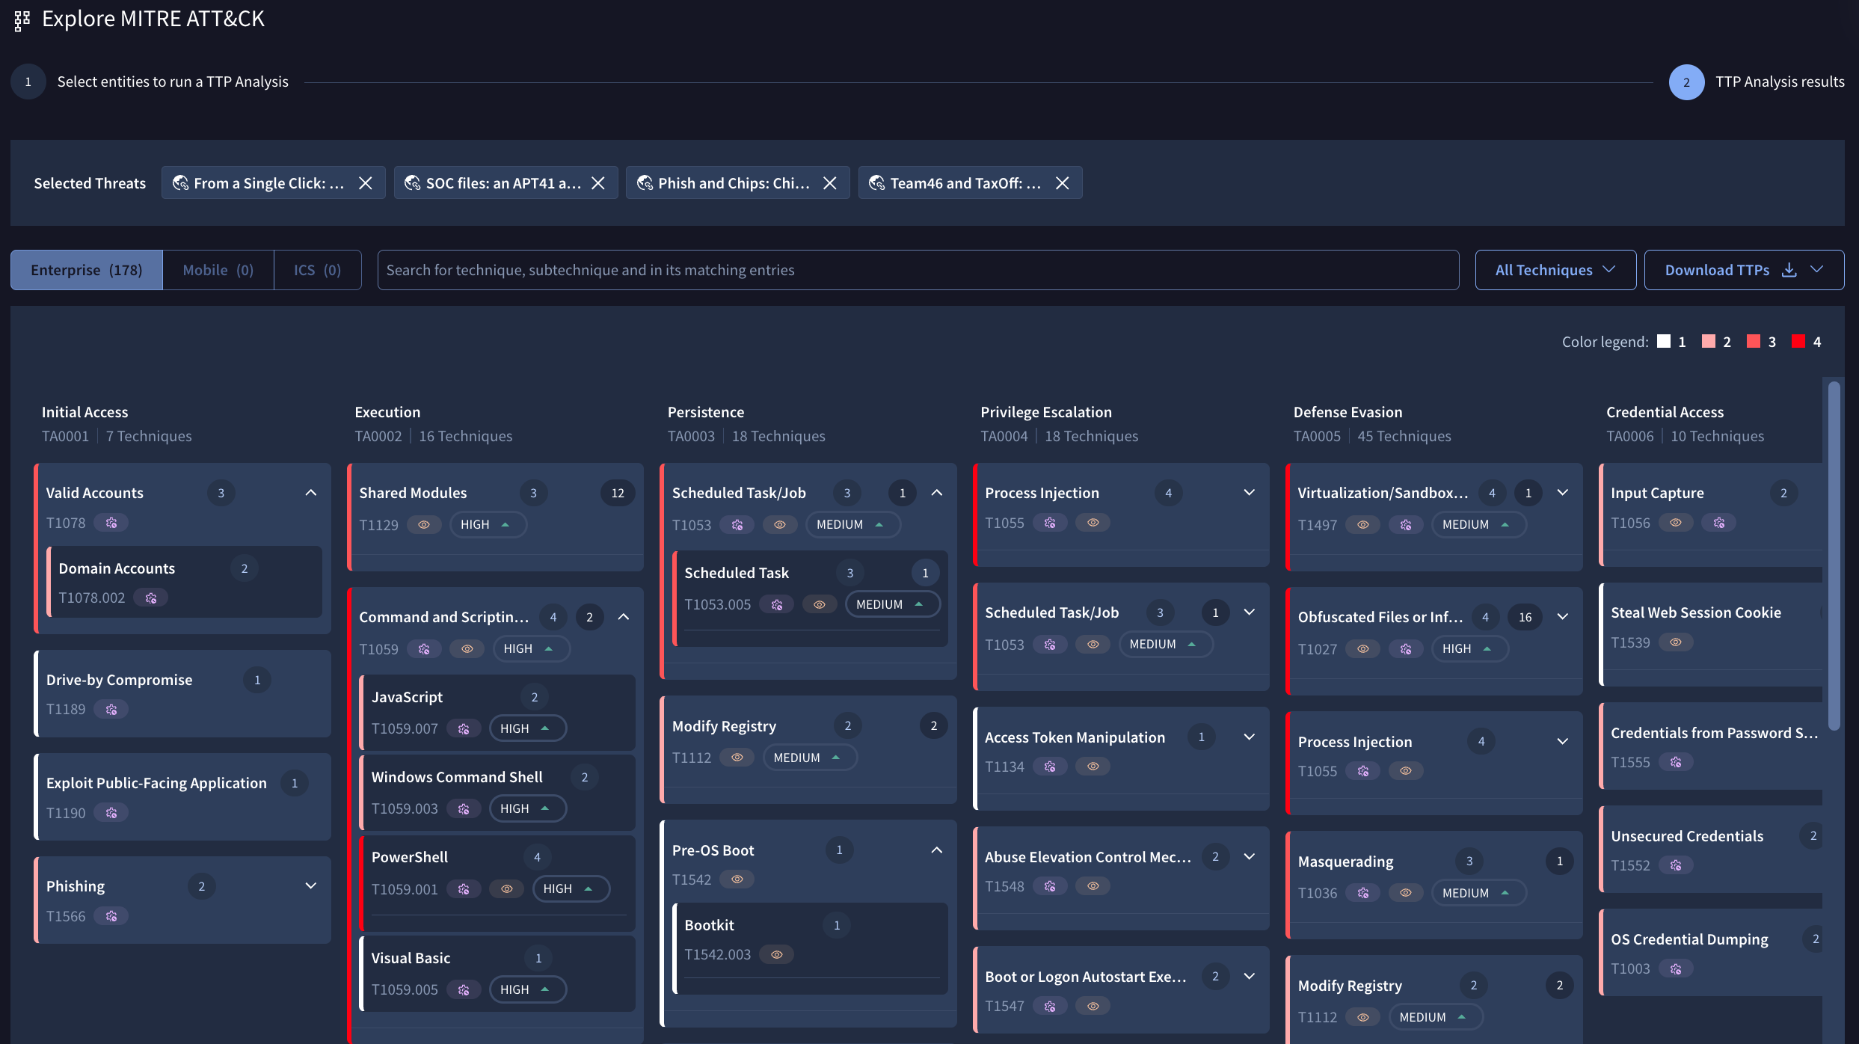1859x1044 pixels.
Task: Click threat icon on OS Credential Dumping T1003
Action: (1676, 969)
